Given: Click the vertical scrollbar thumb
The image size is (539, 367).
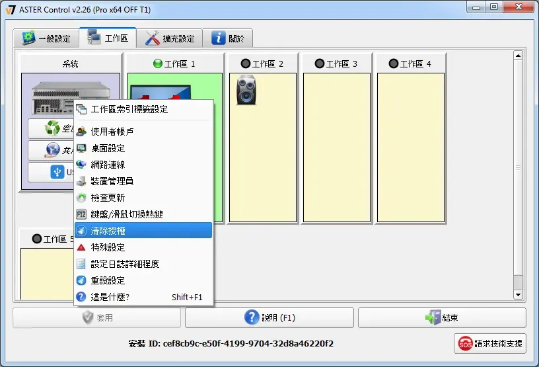Looking at the screenshot, I should [518, 168].
